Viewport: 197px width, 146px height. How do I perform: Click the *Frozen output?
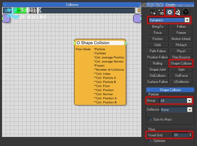pyautogui.click(x=99, y=65)
